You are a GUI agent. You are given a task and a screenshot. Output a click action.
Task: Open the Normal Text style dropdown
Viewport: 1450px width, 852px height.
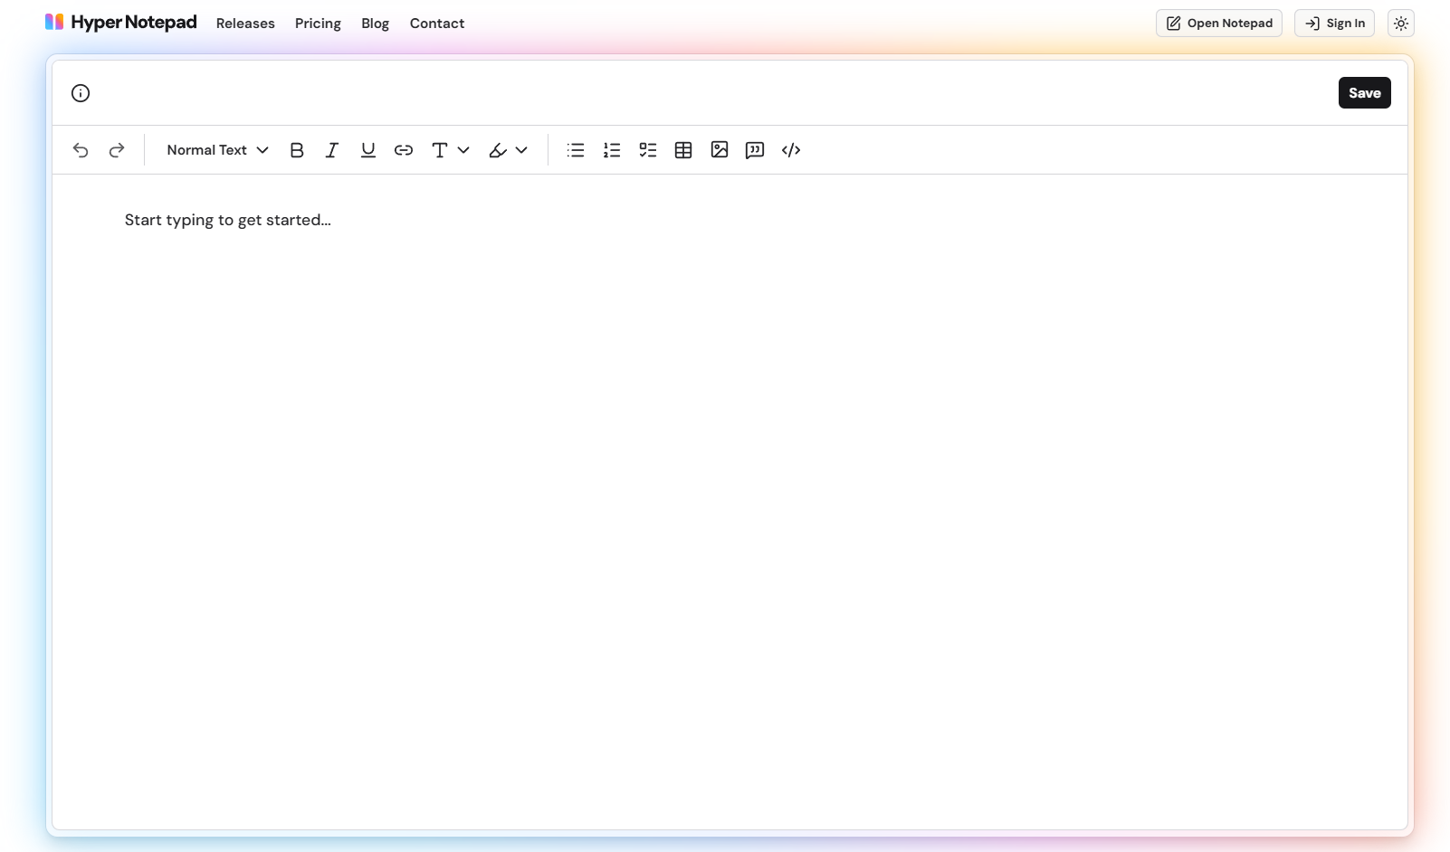tap(217, 150)
